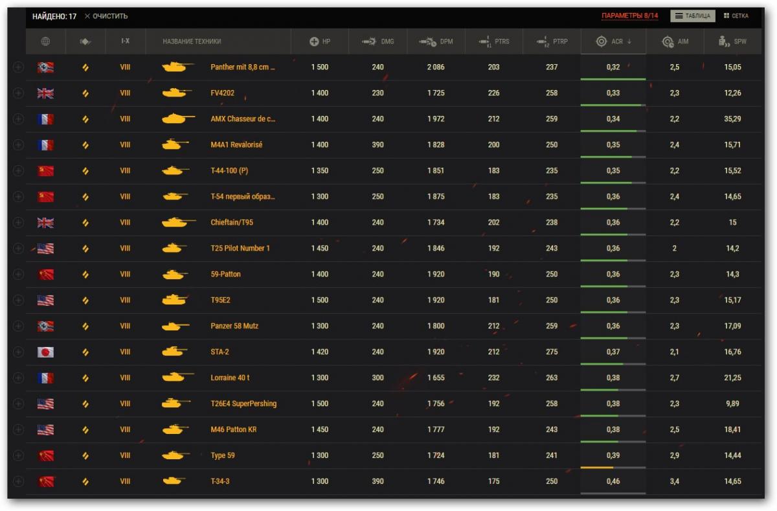777x511 pixels.
Task: Clear filters with ОЧИСТИТЬ
Action: tap(106, 16)
